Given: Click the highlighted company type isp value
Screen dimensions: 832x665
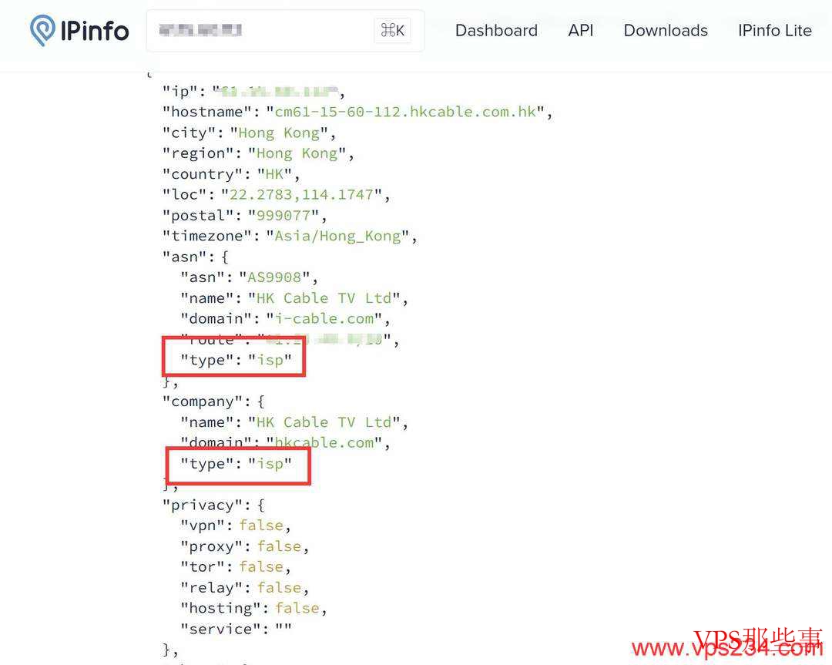Looking at the screenshot, I should (270, 463).
